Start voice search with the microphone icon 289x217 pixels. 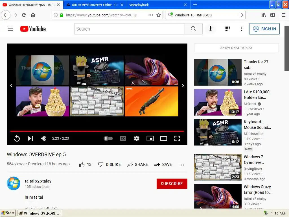(x=211, y=29)
